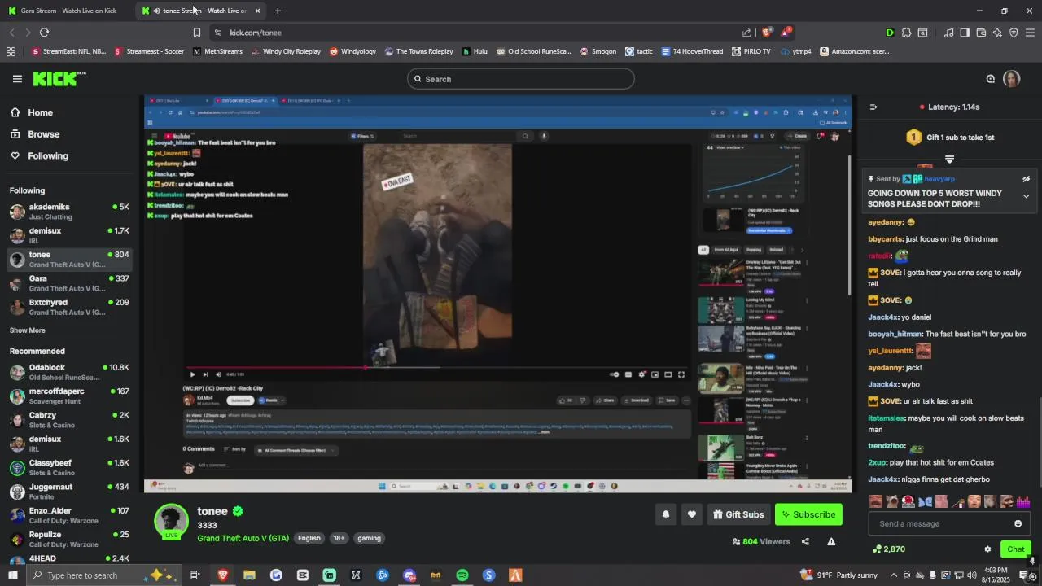Open Bxtchyred channel in the sidebar
The width and height of the screenshot is (1042, 586).
pos(69,307)
